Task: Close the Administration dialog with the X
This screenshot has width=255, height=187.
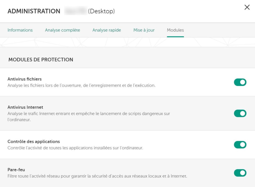Action: point(247,7)
